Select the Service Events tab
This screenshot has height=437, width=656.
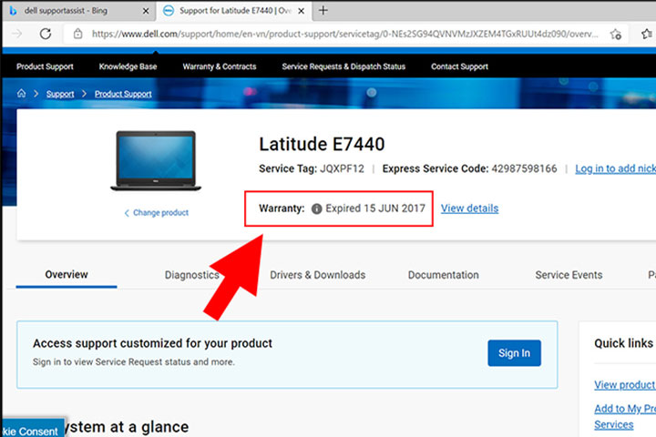click(569, 275)
